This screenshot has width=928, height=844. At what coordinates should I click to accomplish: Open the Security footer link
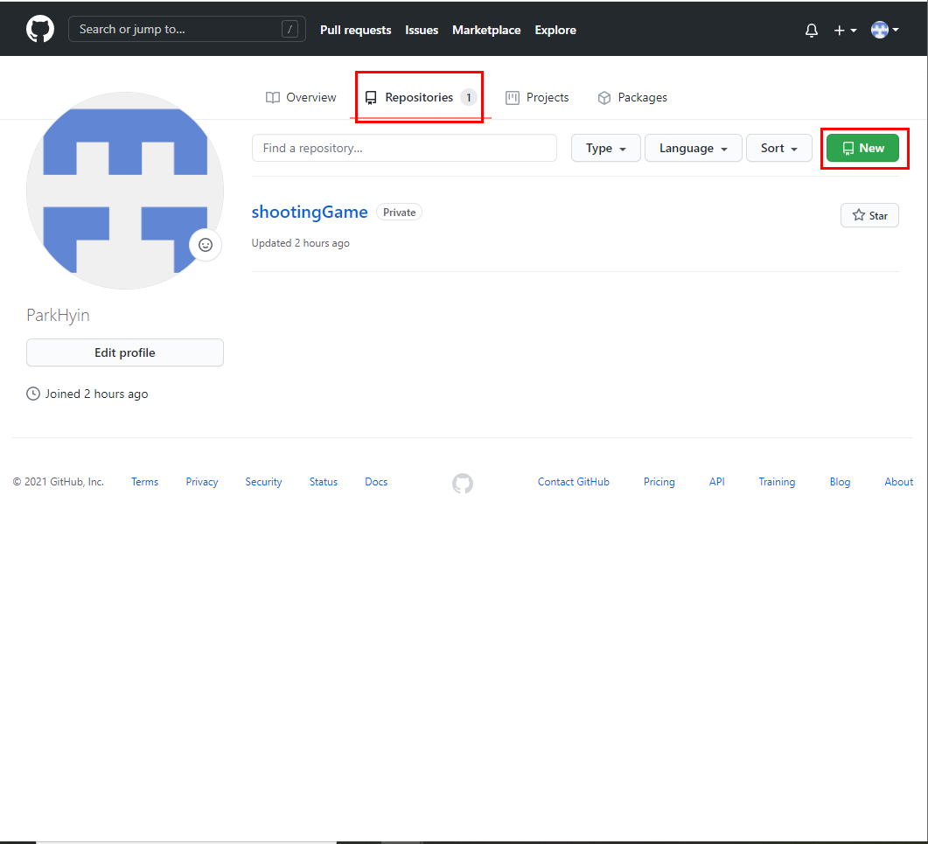tap(263, 482)
